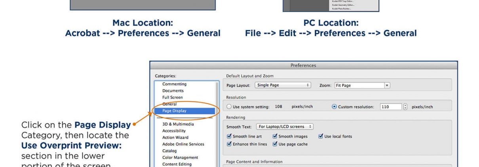Toggle the Use page cache checkbox

275,144
